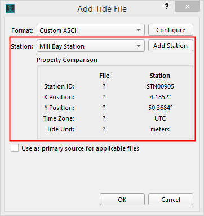
Task: Click the help question mark icon
Action: pyautogui.click(x=167, y=7)
